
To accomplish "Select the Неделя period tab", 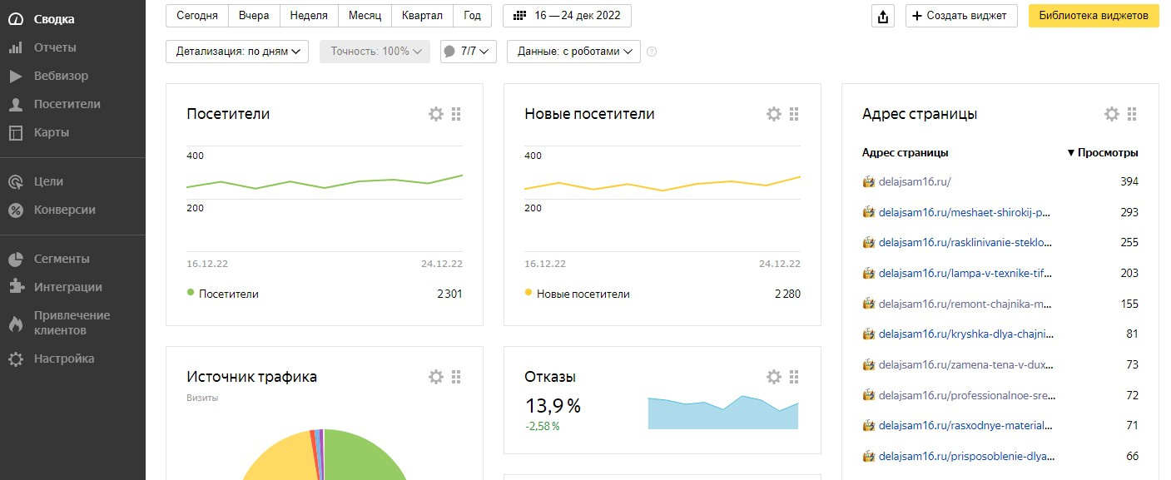I will (309, 16).
